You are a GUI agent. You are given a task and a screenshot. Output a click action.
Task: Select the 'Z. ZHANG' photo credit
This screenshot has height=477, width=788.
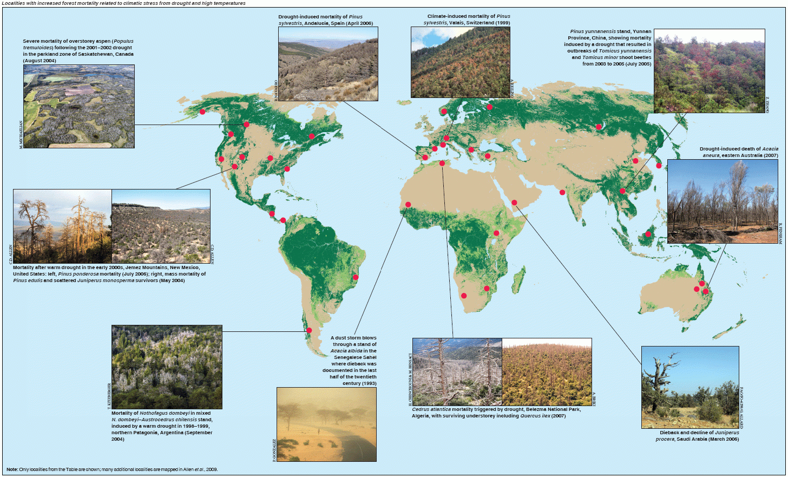767,104
